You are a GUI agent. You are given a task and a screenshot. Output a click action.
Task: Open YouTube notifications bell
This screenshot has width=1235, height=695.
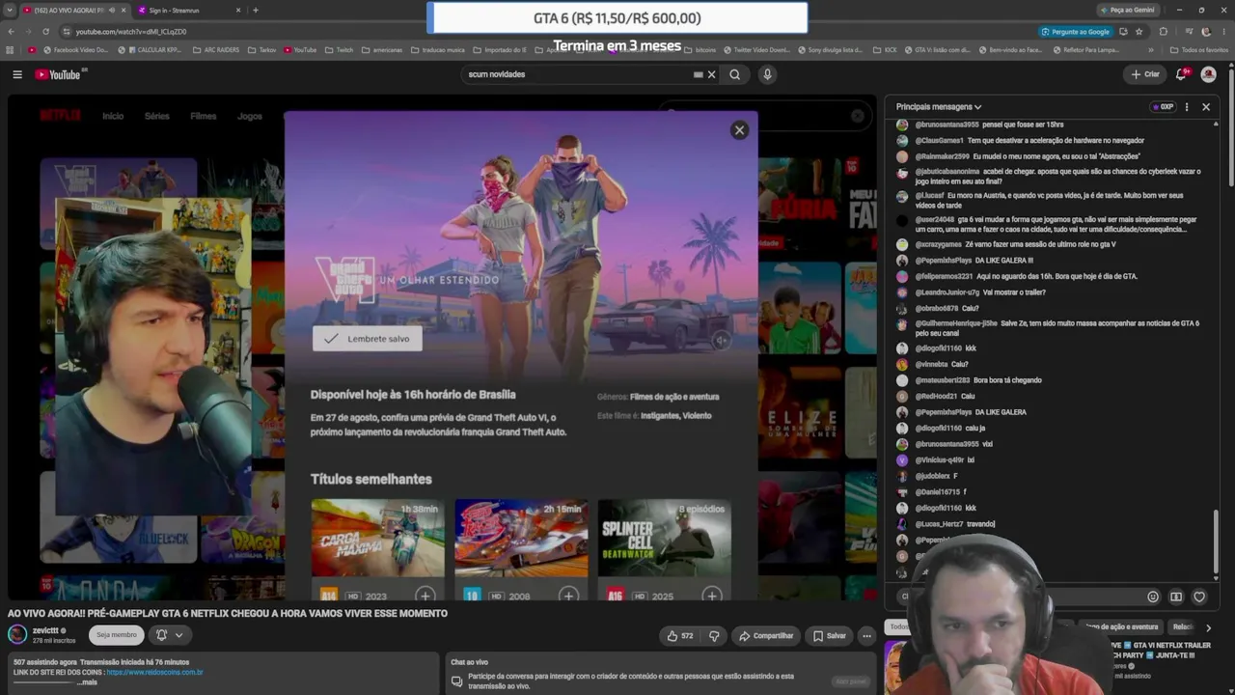(x=1181, y=74)
